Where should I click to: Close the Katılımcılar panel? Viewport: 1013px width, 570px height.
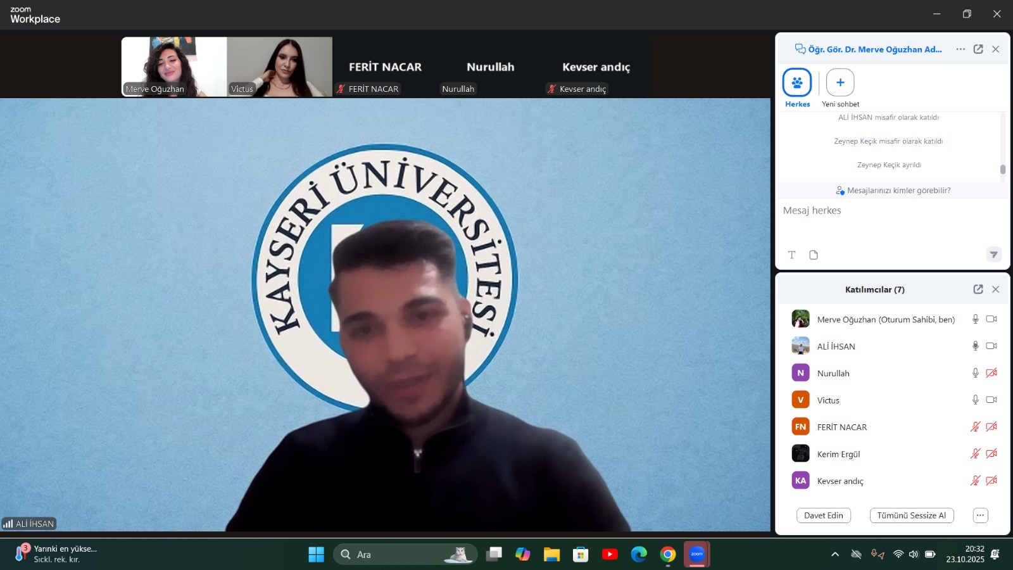coord(995,289)
